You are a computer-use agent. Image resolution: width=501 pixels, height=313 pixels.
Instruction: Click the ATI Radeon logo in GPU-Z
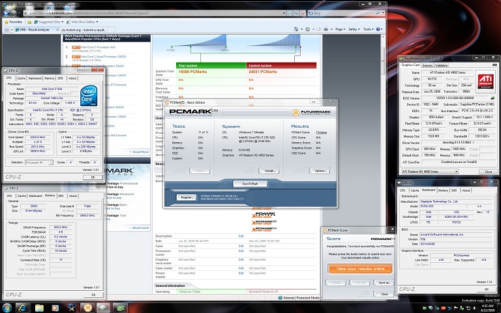tap(485, 81)
